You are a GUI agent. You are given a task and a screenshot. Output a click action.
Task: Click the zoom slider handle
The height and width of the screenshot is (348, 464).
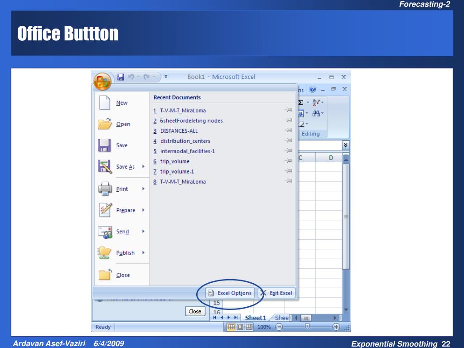click(307, 327)
